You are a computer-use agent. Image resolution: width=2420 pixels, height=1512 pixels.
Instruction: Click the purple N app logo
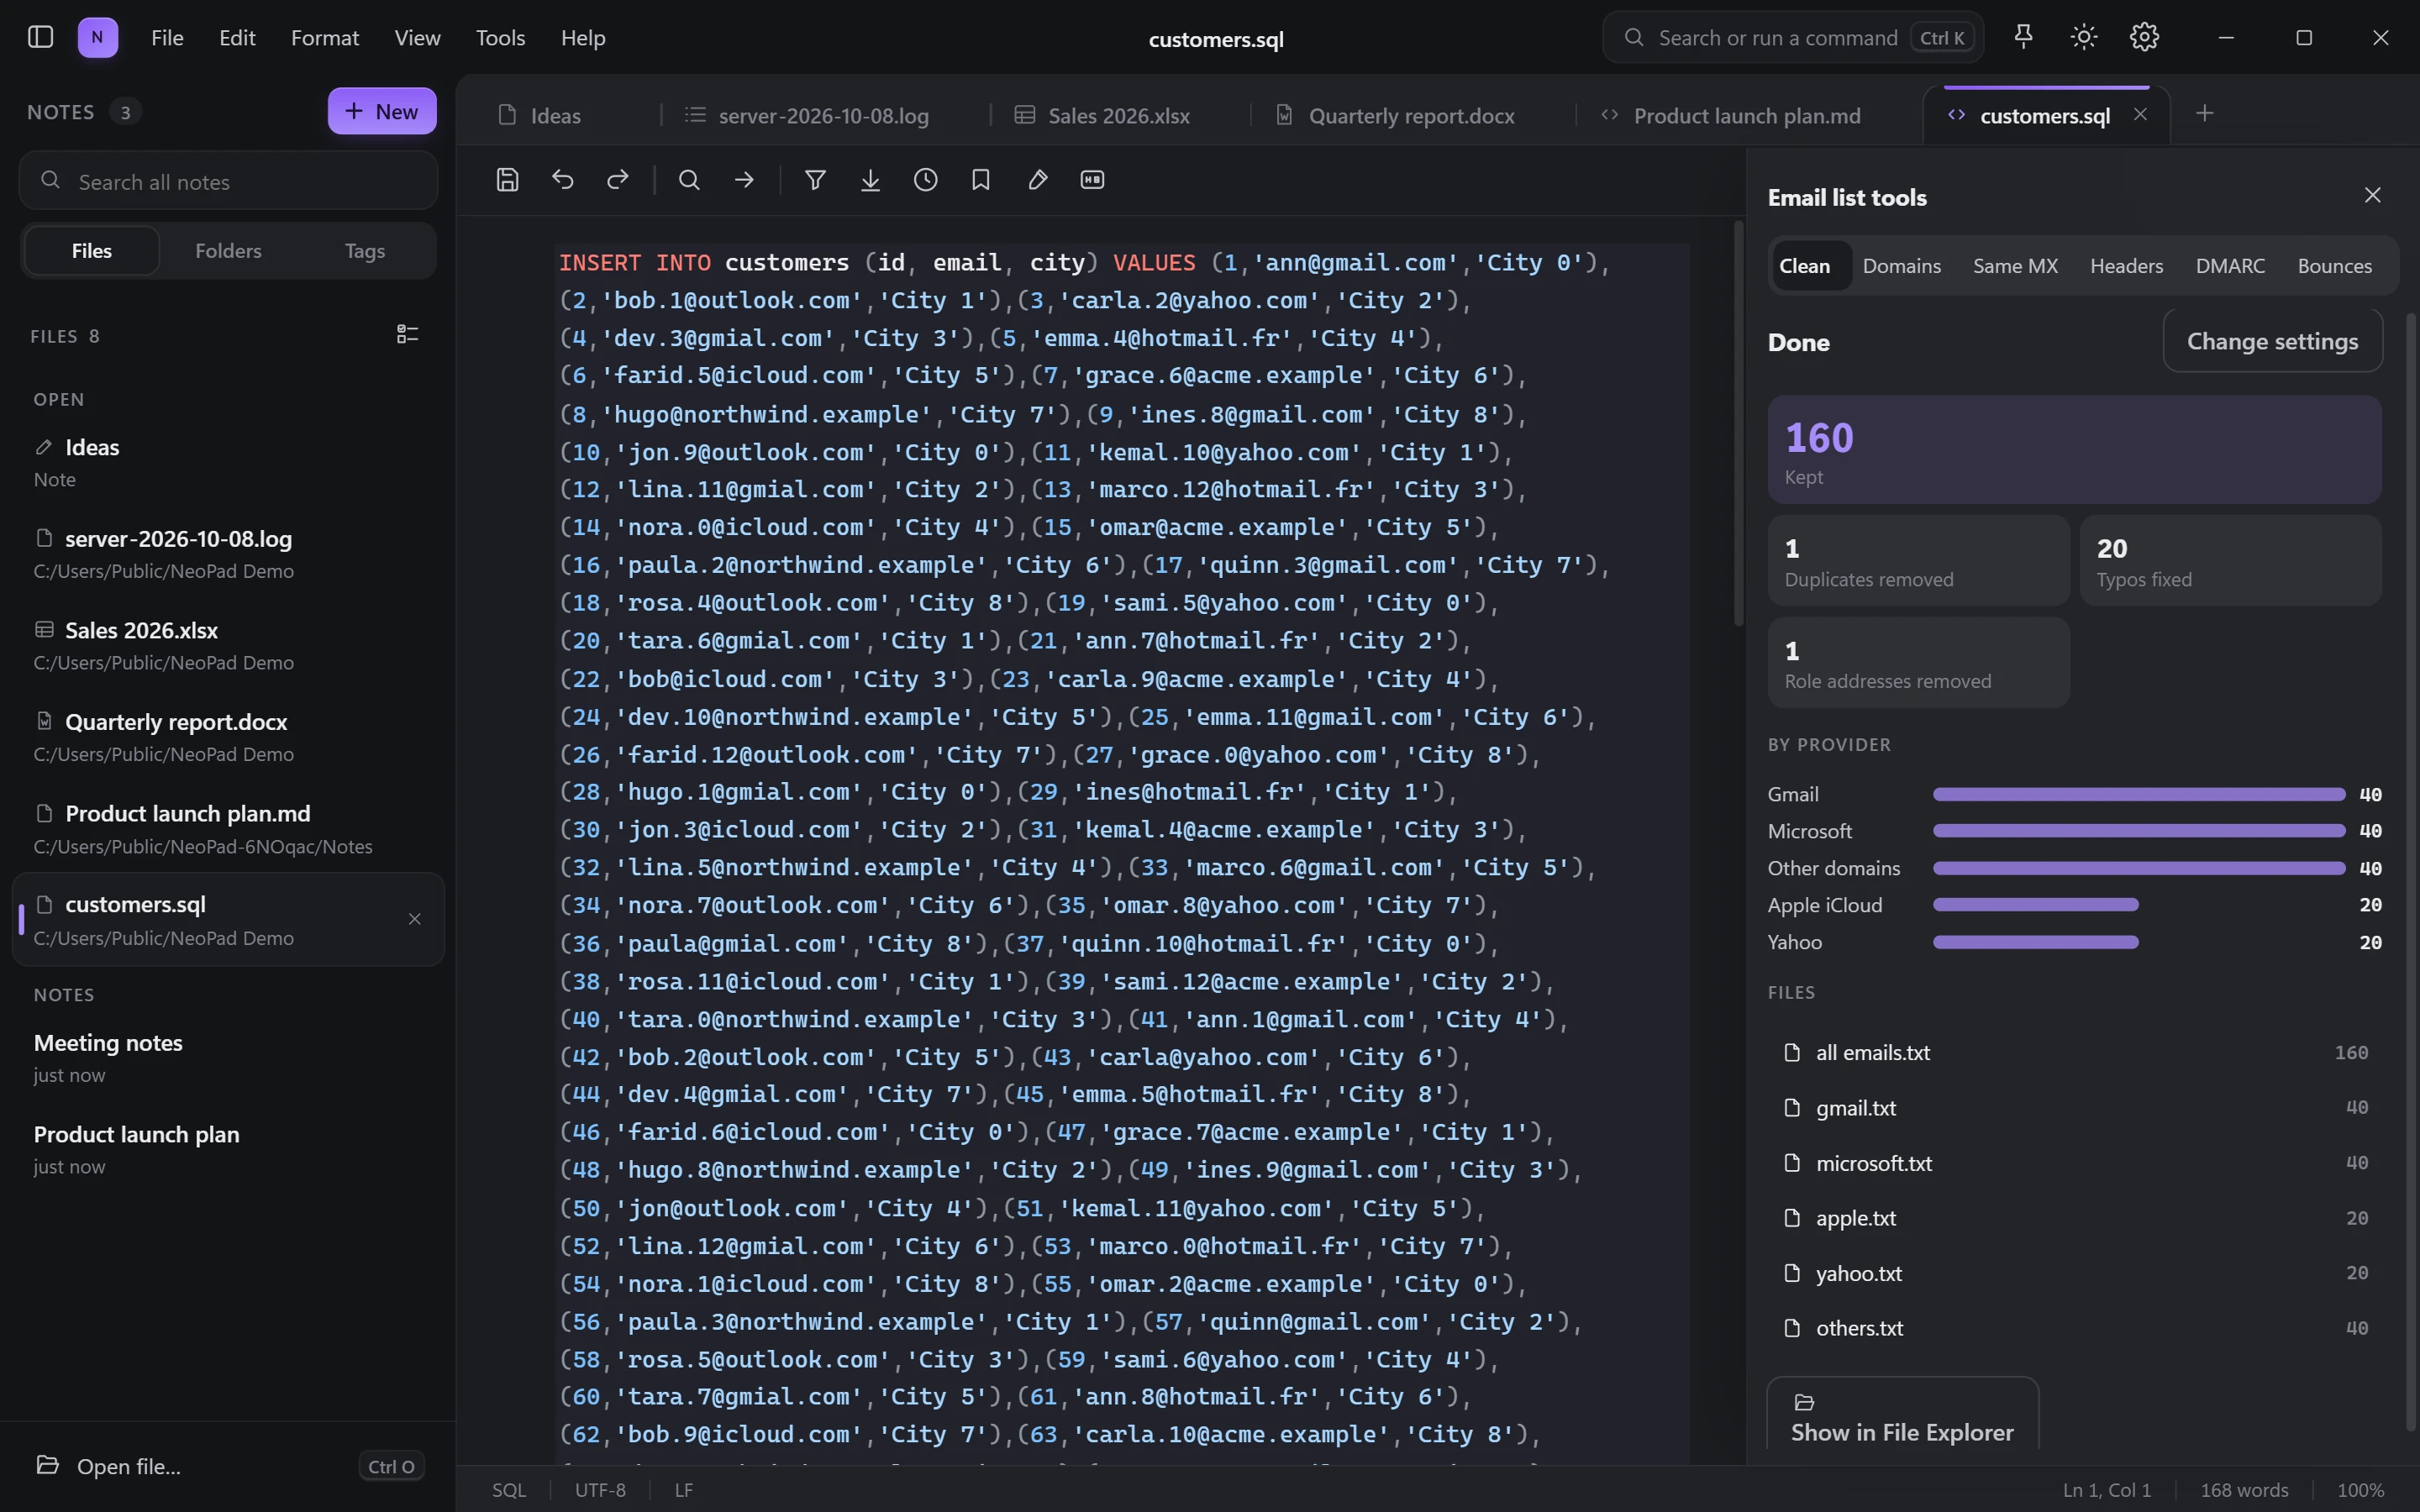(x=97, y=37)
